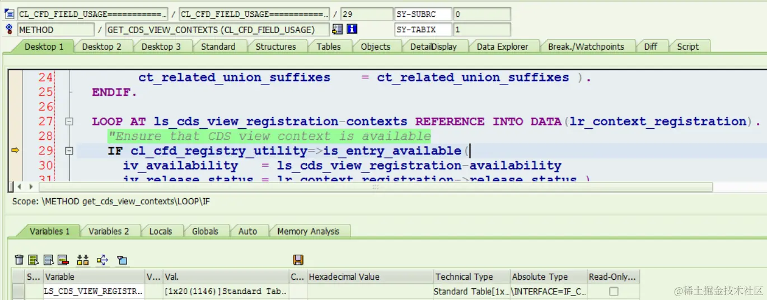
Task: Select the Memory Analysis tab
Action: tap(308, 231)
